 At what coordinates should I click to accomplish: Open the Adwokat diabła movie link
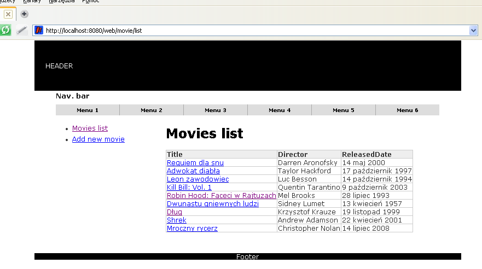tap(193, 171)
